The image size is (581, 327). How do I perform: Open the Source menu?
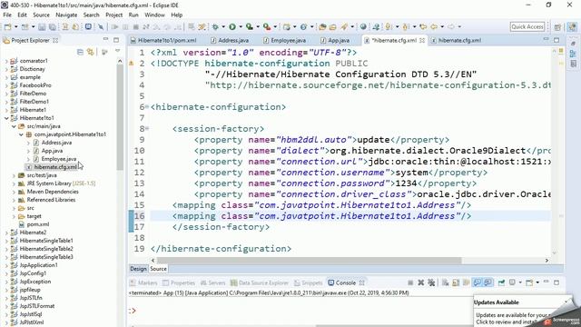(x=41, y=15)
